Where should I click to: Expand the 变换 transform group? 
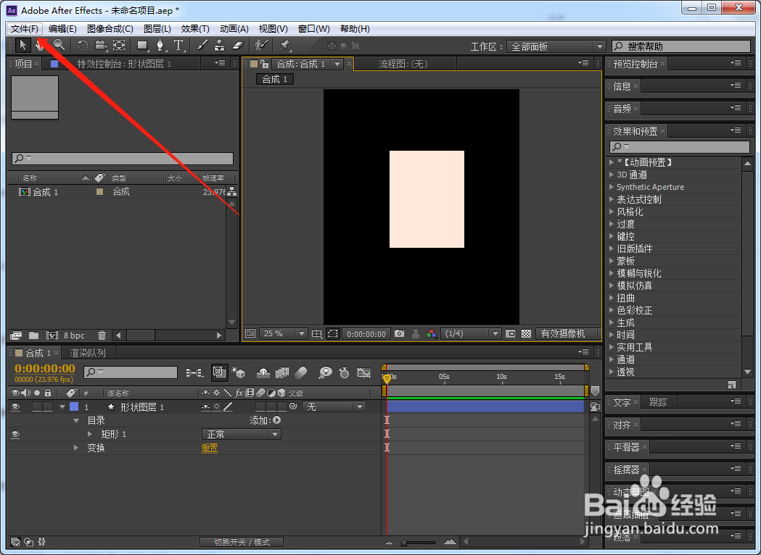[76, 448]
